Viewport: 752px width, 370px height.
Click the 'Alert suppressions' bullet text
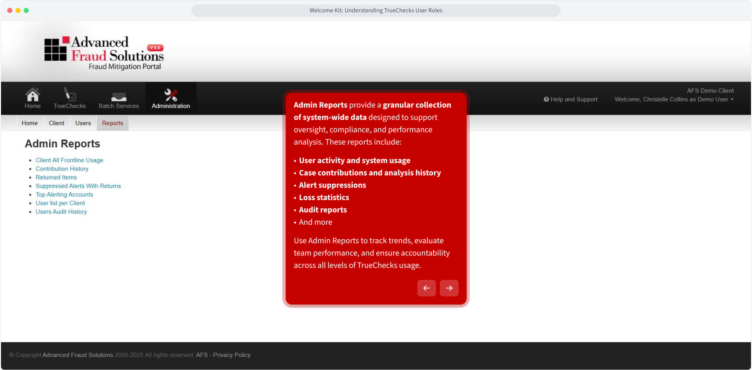point(332,185)
